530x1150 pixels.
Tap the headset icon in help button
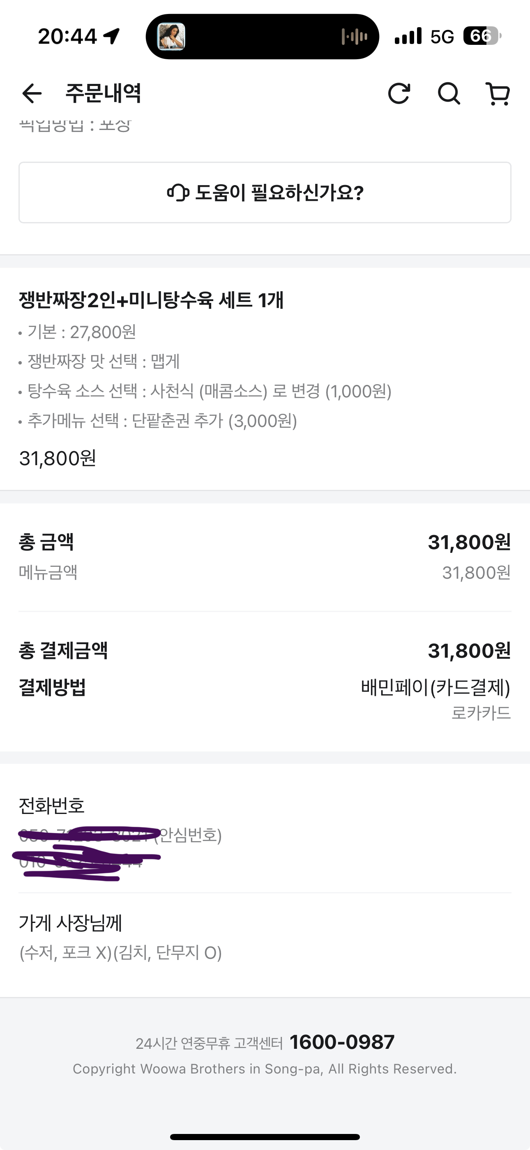click(178, 193)
